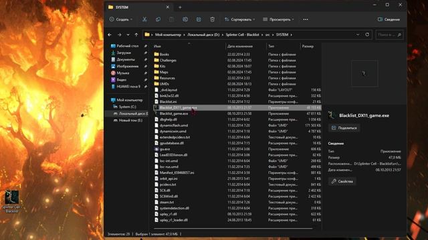Refresh the folder view
The image size is (428, 240).
367,35
